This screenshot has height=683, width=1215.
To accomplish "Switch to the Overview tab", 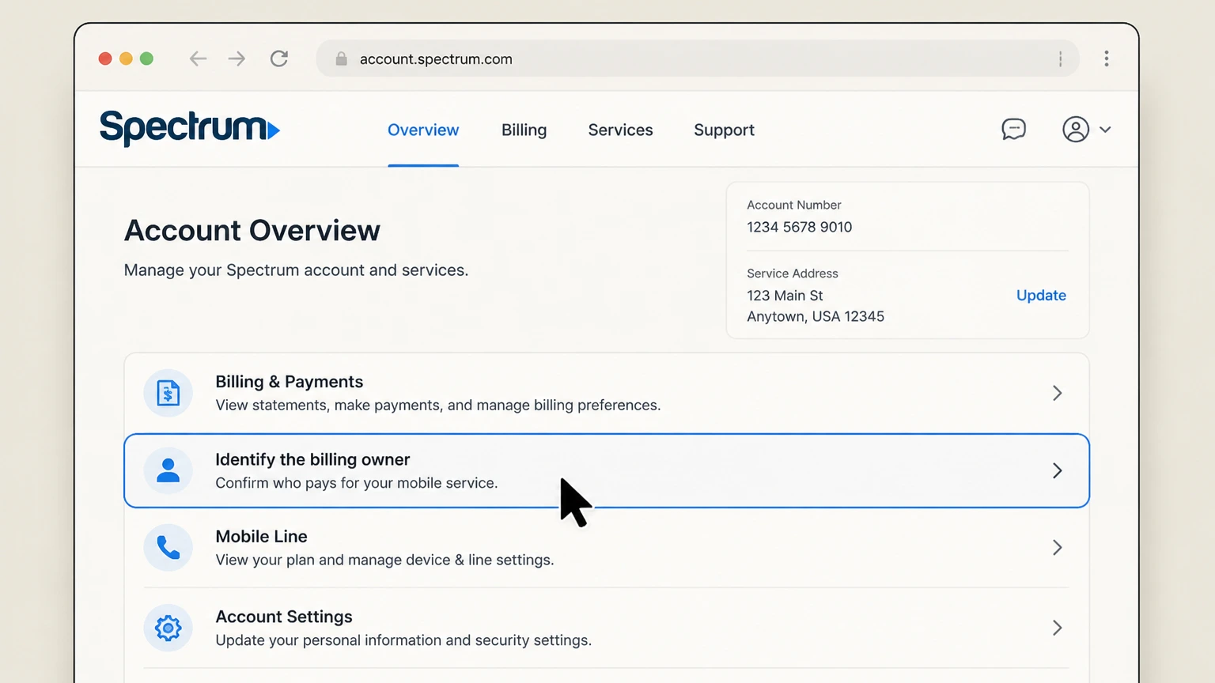I will [423, 130].
